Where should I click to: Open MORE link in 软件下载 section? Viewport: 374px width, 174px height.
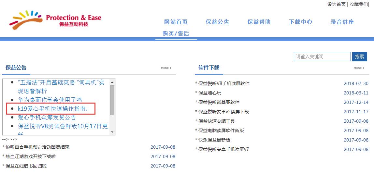point(359,68)
